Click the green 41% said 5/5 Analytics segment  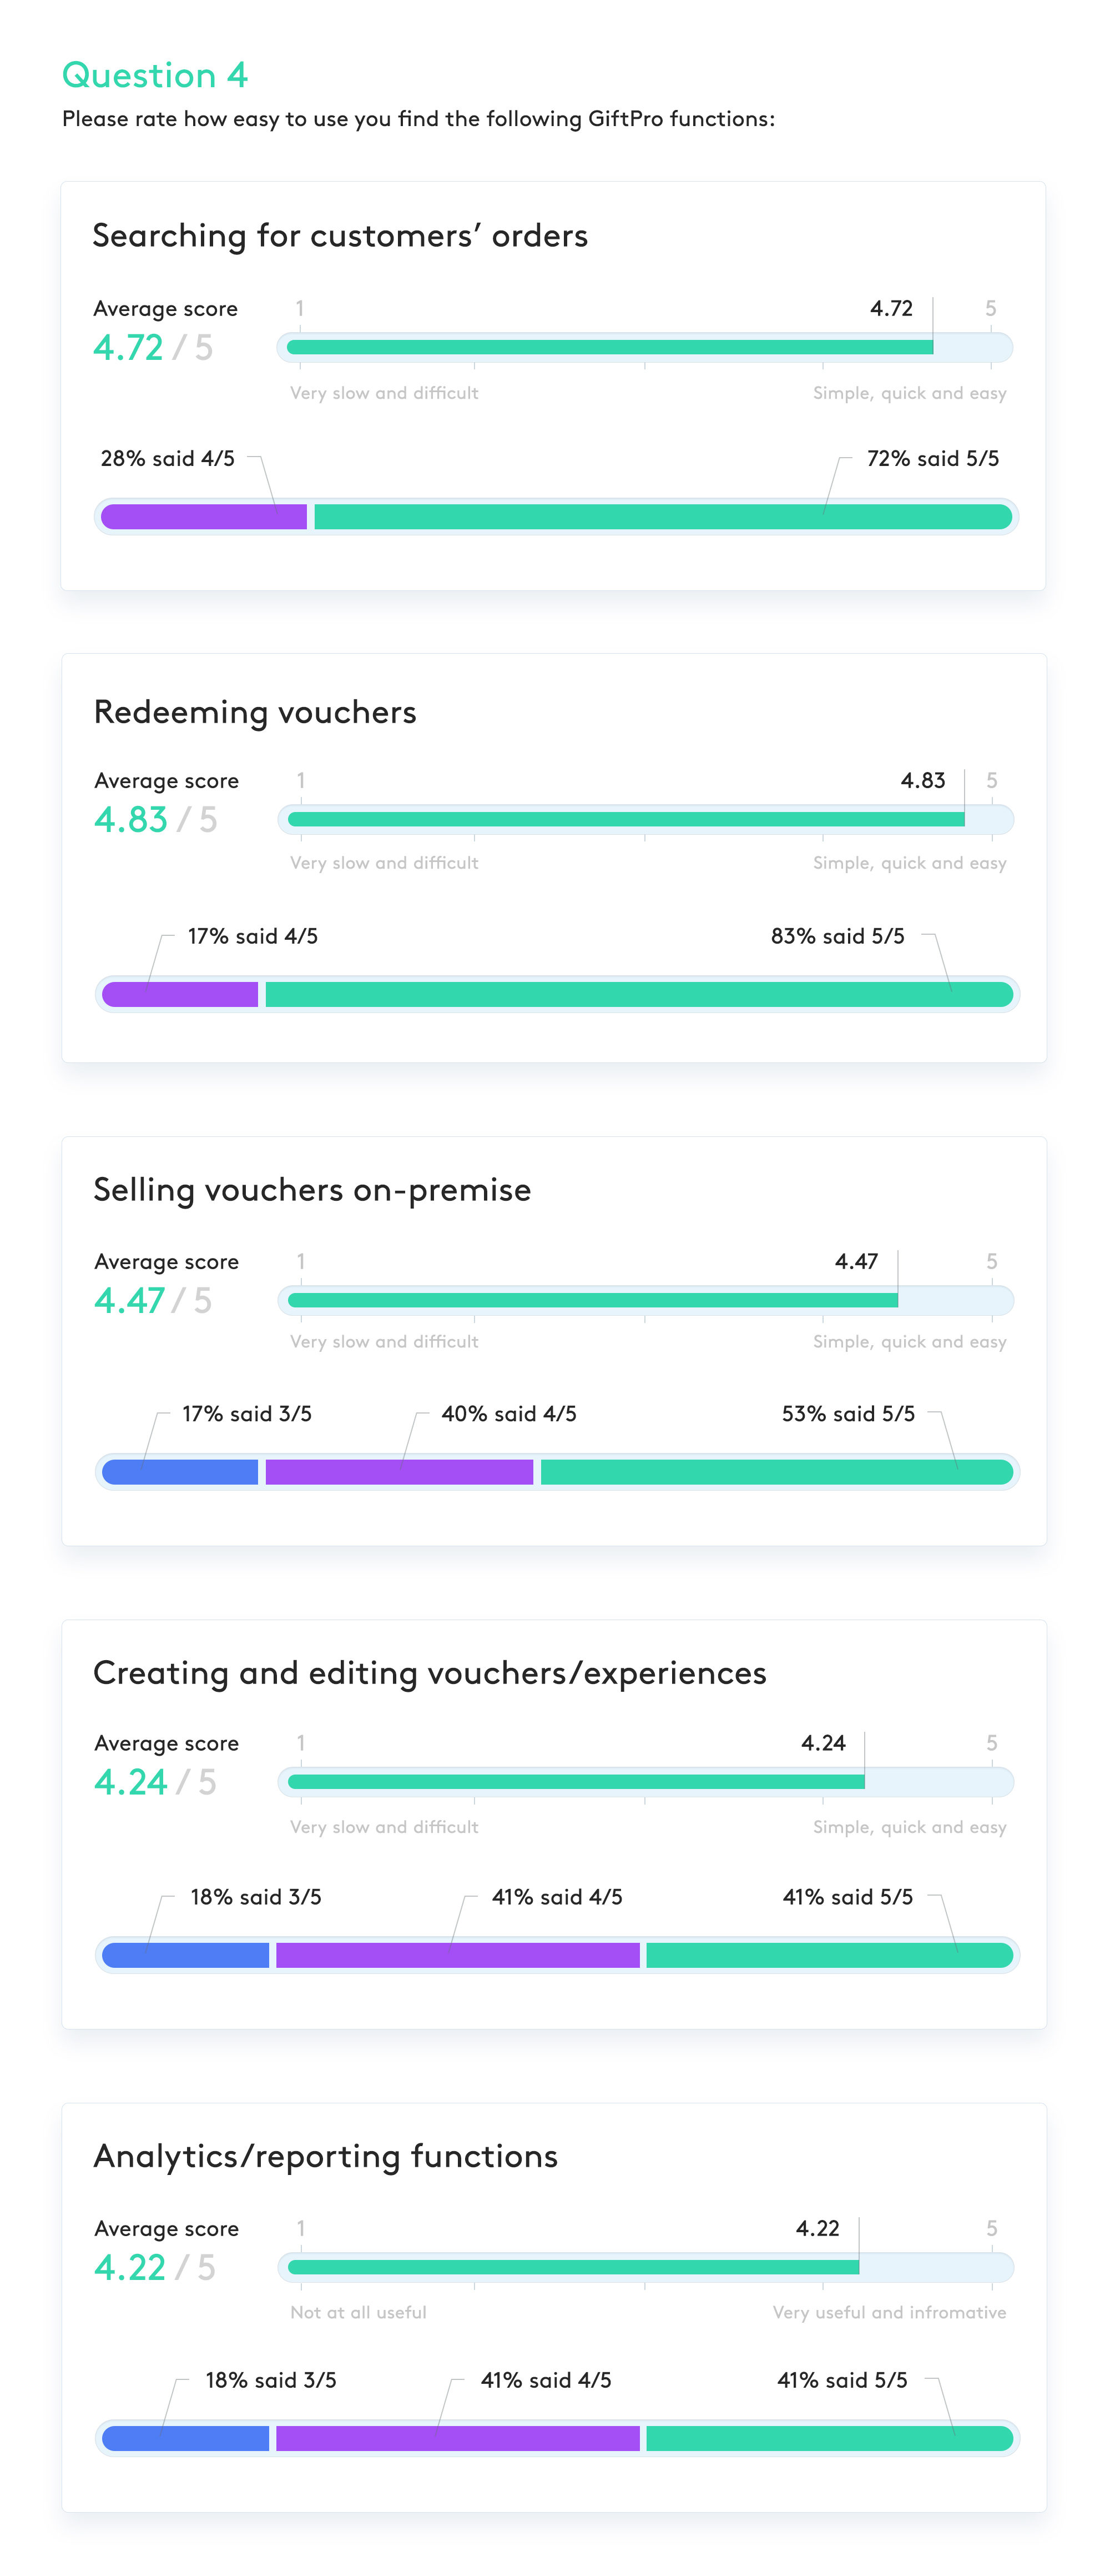click(x=830, y=2438)
